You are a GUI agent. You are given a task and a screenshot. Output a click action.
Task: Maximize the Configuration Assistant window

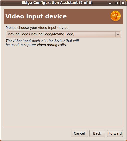click(117, 3)
